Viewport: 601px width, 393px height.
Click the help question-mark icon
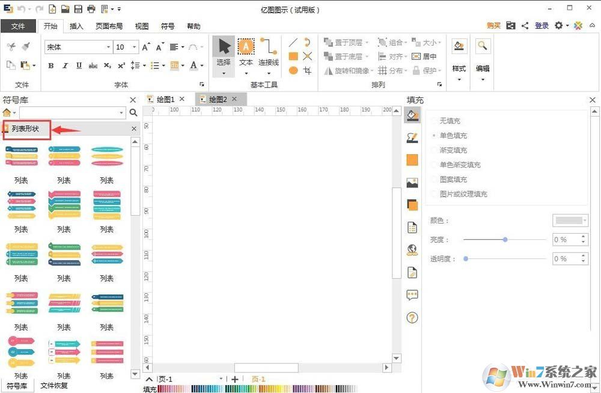pyautogui.click(x=412, y=317)
